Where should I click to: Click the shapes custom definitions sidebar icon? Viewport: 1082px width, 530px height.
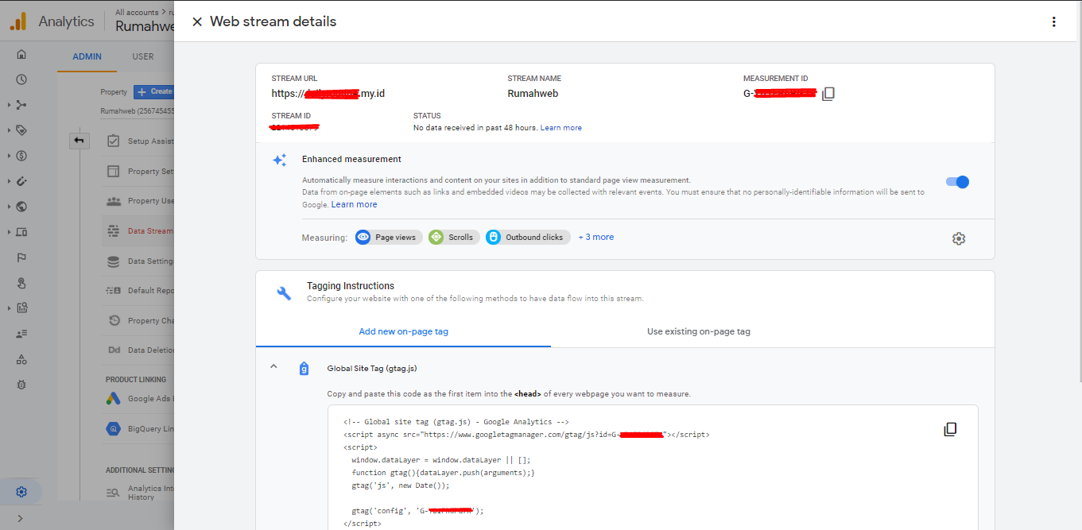pyautogui.click(x=21, y=359)
